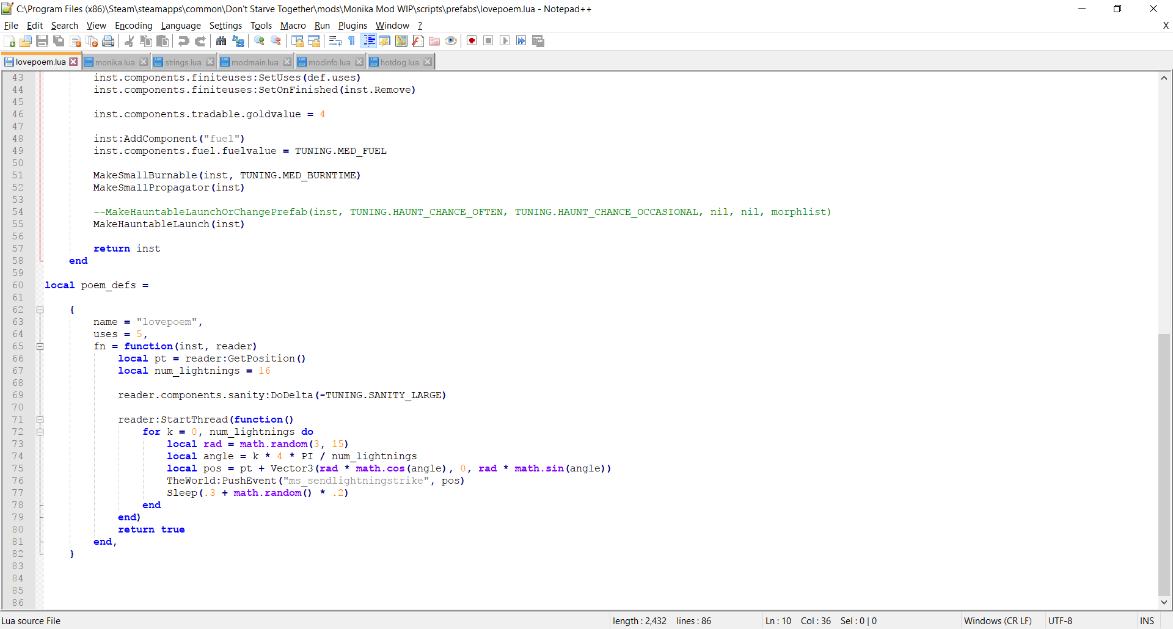Screen dimensions: 1173x629
Task: Collapse the fold marker at line 62
Action: click(x=40, y=310)
